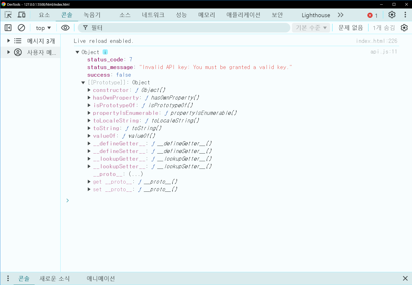
Task: Expand the valueOf property
Action: click(89, 136)
